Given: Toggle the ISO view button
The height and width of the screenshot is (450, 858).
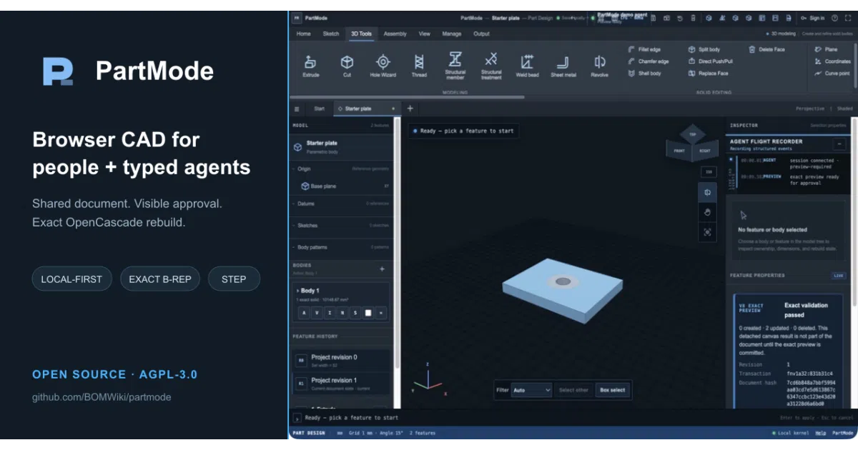Looking at the screenshot, I should coord(709,172).
